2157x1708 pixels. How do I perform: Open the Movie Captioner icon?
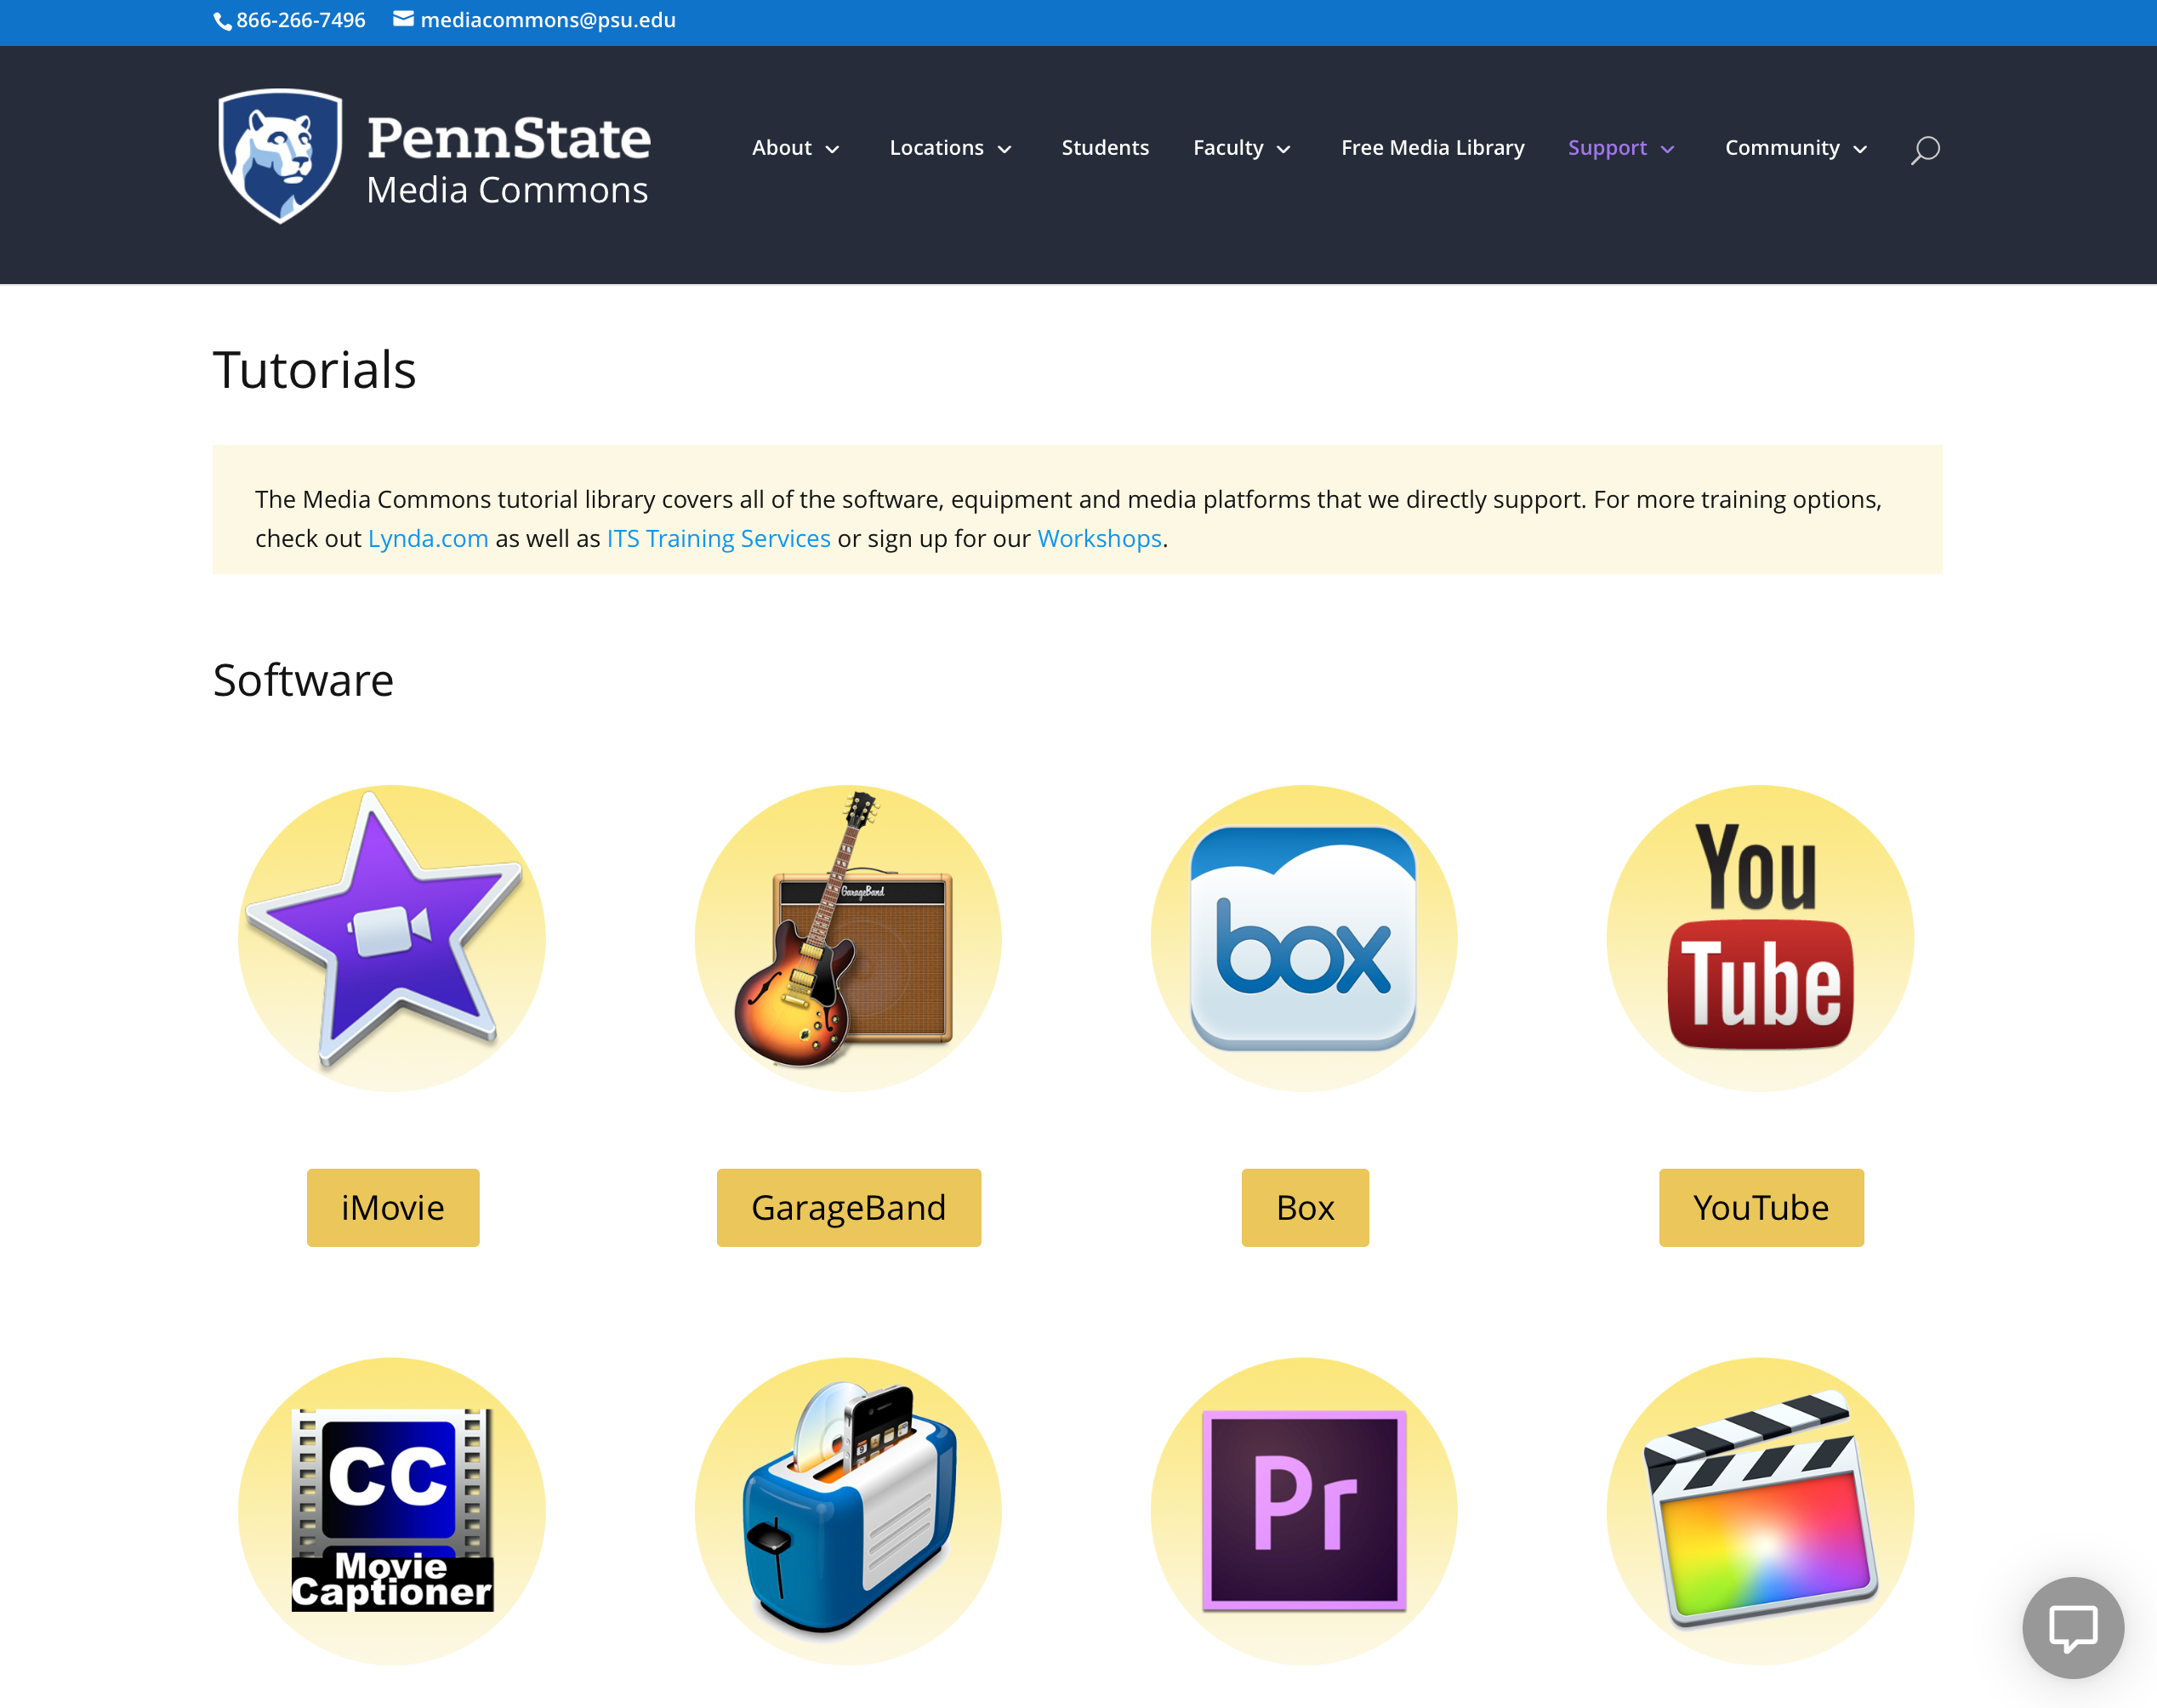coord(392,1510)
